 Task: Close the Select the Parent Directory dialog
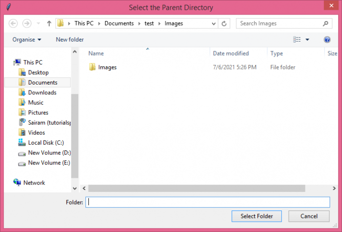(x=331, y=6)
